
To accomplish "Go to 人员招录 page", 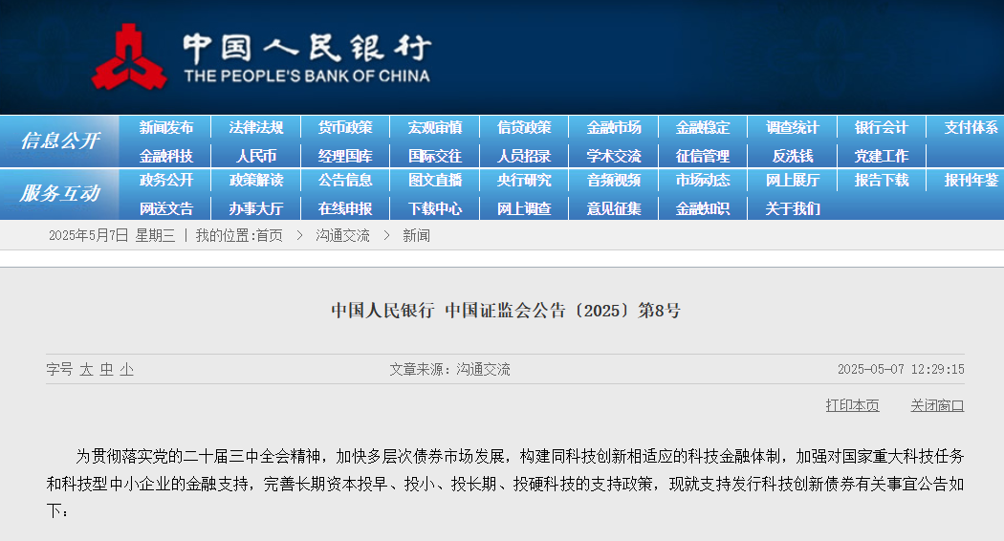I will [x=524, y=156].
